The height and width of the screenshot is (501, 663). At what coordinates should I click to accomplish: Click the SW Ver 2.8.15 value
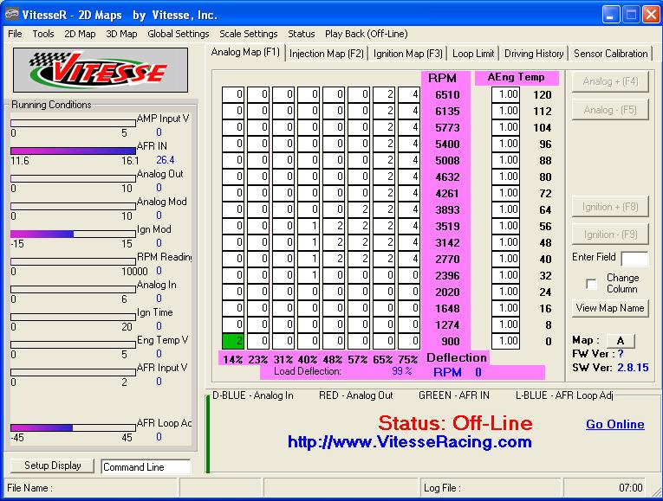coord(633,368)
